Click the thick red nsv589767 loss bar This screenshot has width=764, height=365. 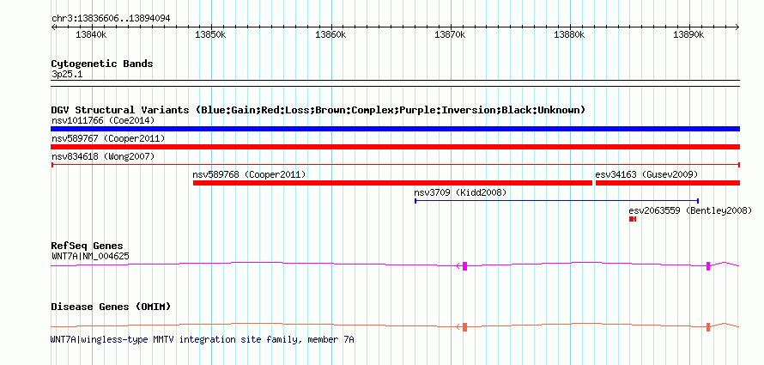(395, 147)
